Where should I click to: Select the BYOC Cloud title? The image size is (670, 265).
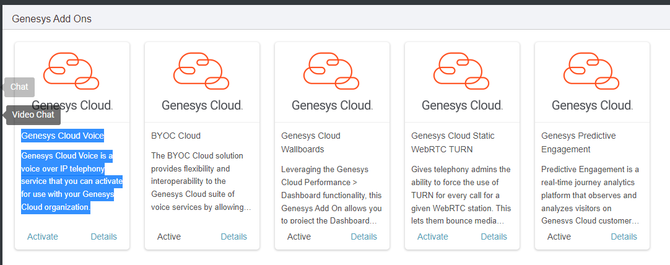pyautogui.click(x=176, y=136)
